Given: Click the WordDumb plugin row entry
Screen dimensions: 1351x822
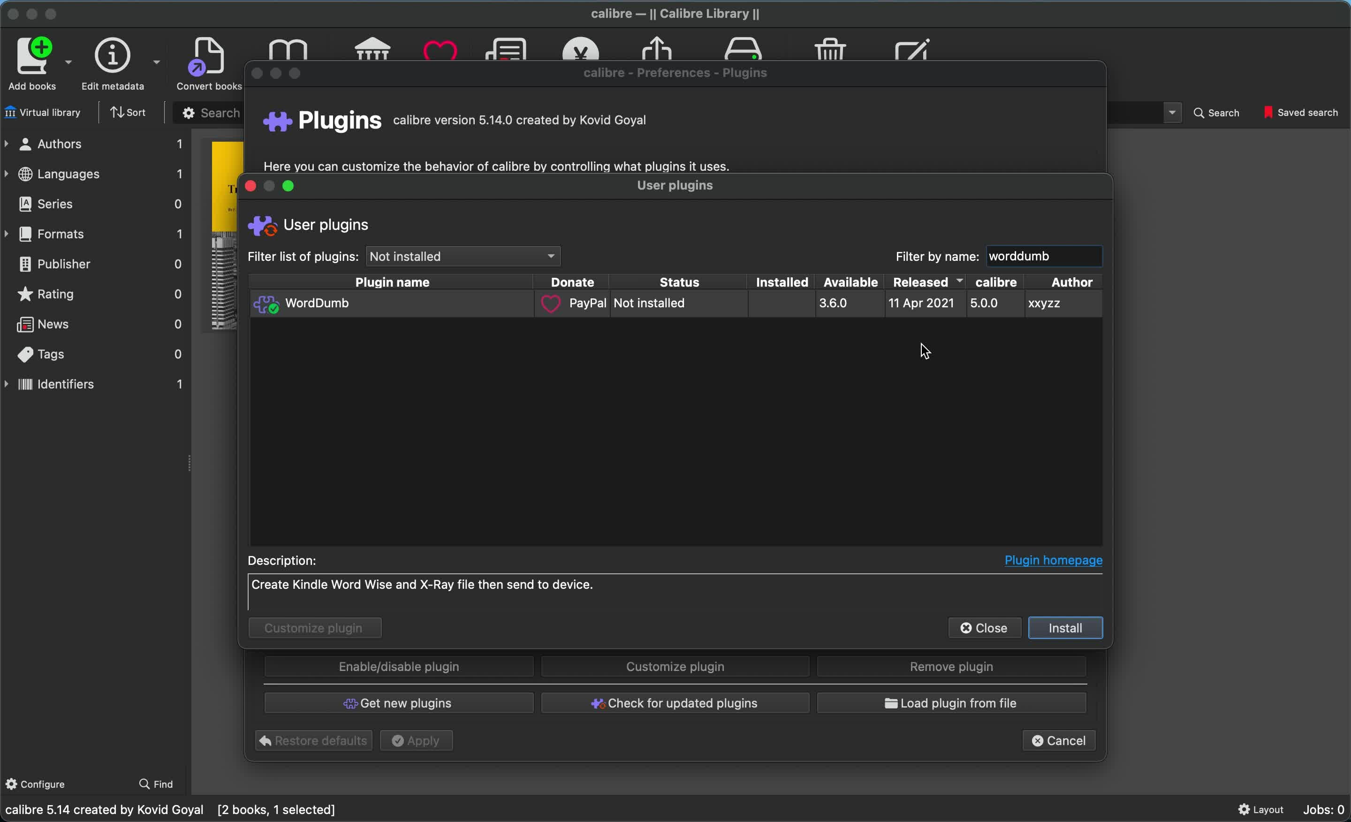Looking at the screenshot, I should pos(675,303).
